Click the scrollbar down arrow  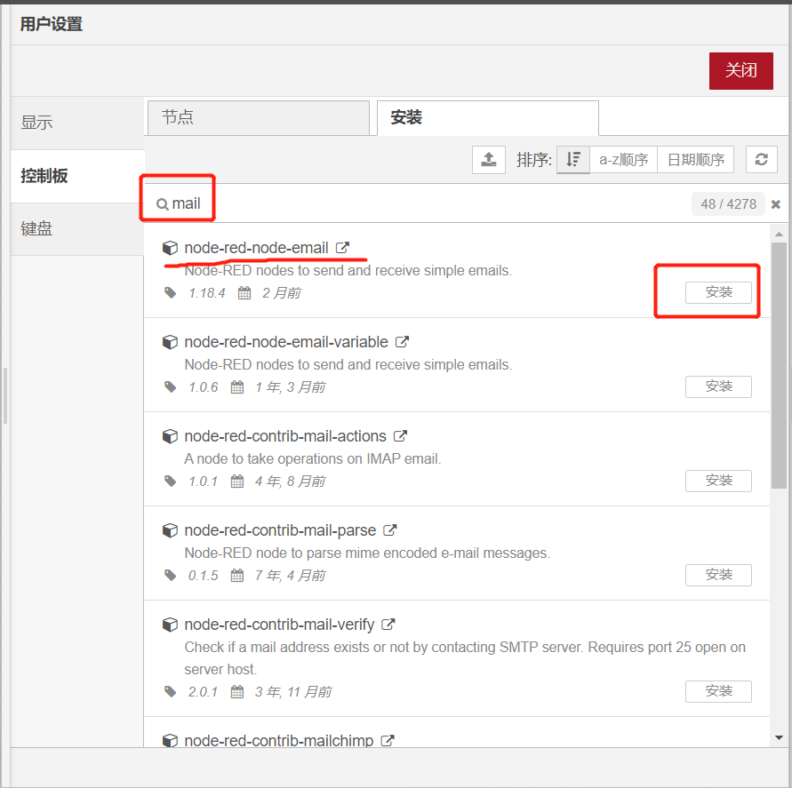click(x=779, y=737)
